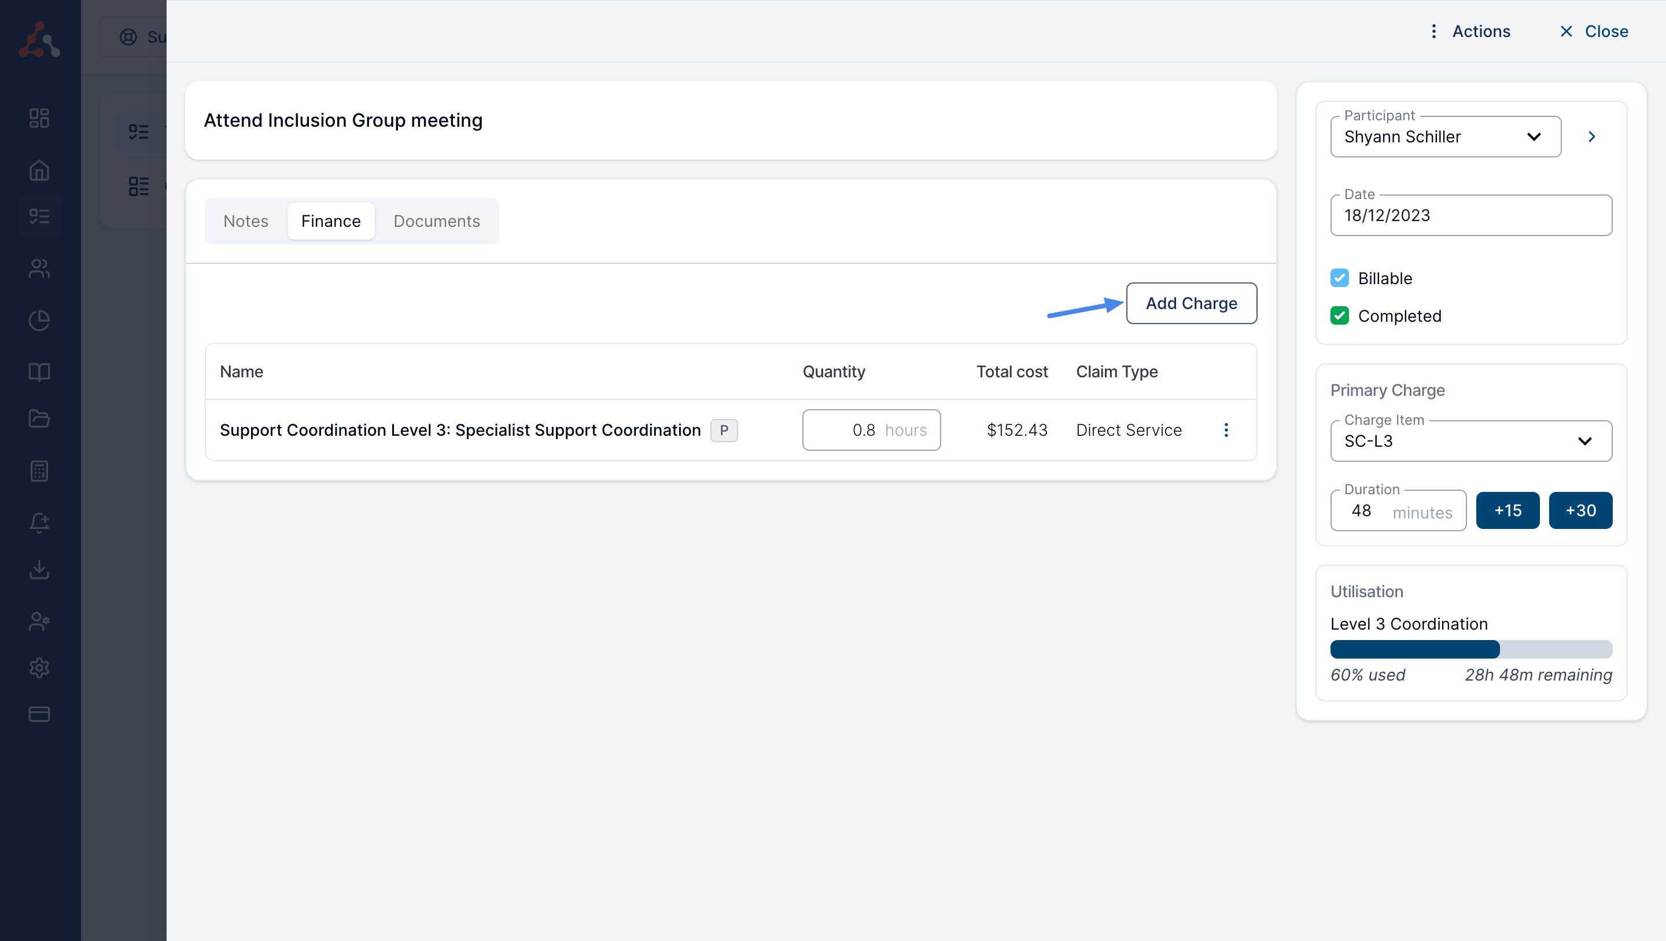The height and width of the screenshot is (941, 1666).
Task: Open the calculator icon in sidebar
Action: pos(39,471)
